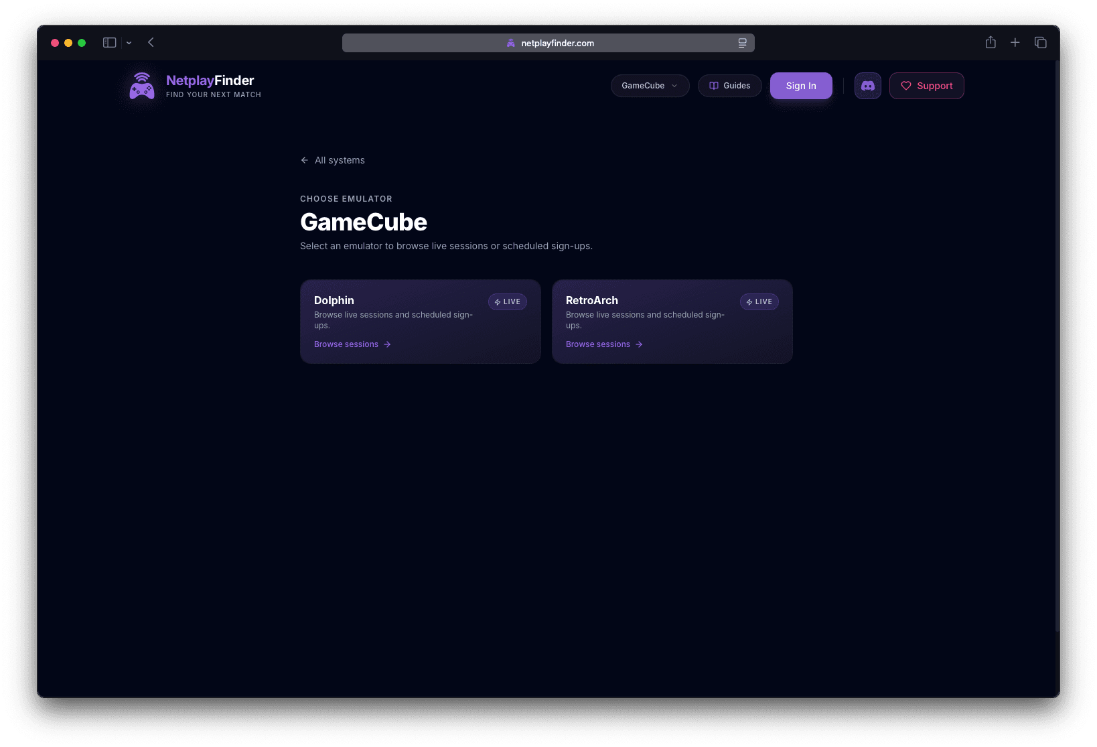Click the Share icon in Safari toolbar
1097x747 pixels.
[x=991, y=42]
